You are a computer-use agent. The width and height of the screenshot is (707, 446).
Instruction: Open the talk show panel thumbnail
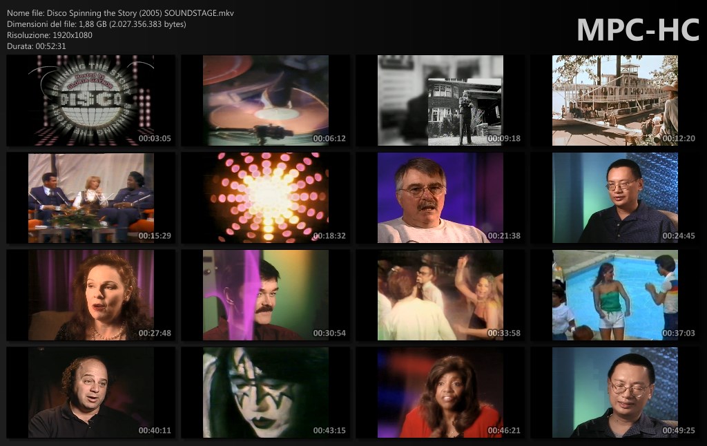[x=90, y=198]
